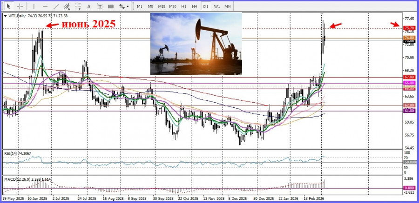Click the 13 Feb 2026 date label

pos(313,199)
